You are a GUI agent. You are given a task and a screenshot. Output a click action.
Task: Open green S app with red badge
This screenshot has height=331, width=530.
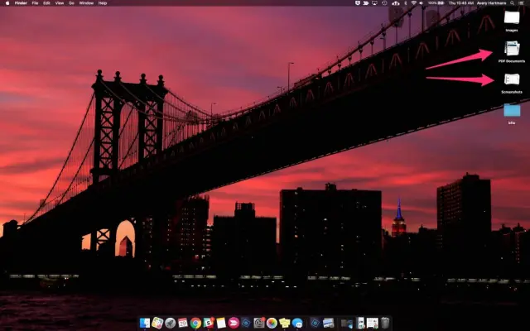point(208,324)
